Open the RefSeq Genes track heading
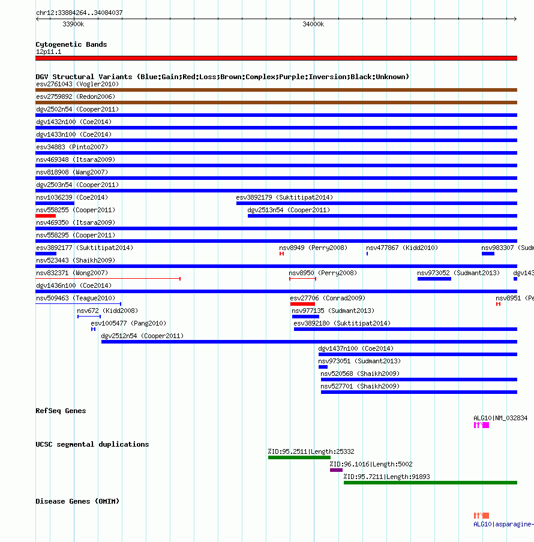The image size is (534, 542). pos(61,411)
